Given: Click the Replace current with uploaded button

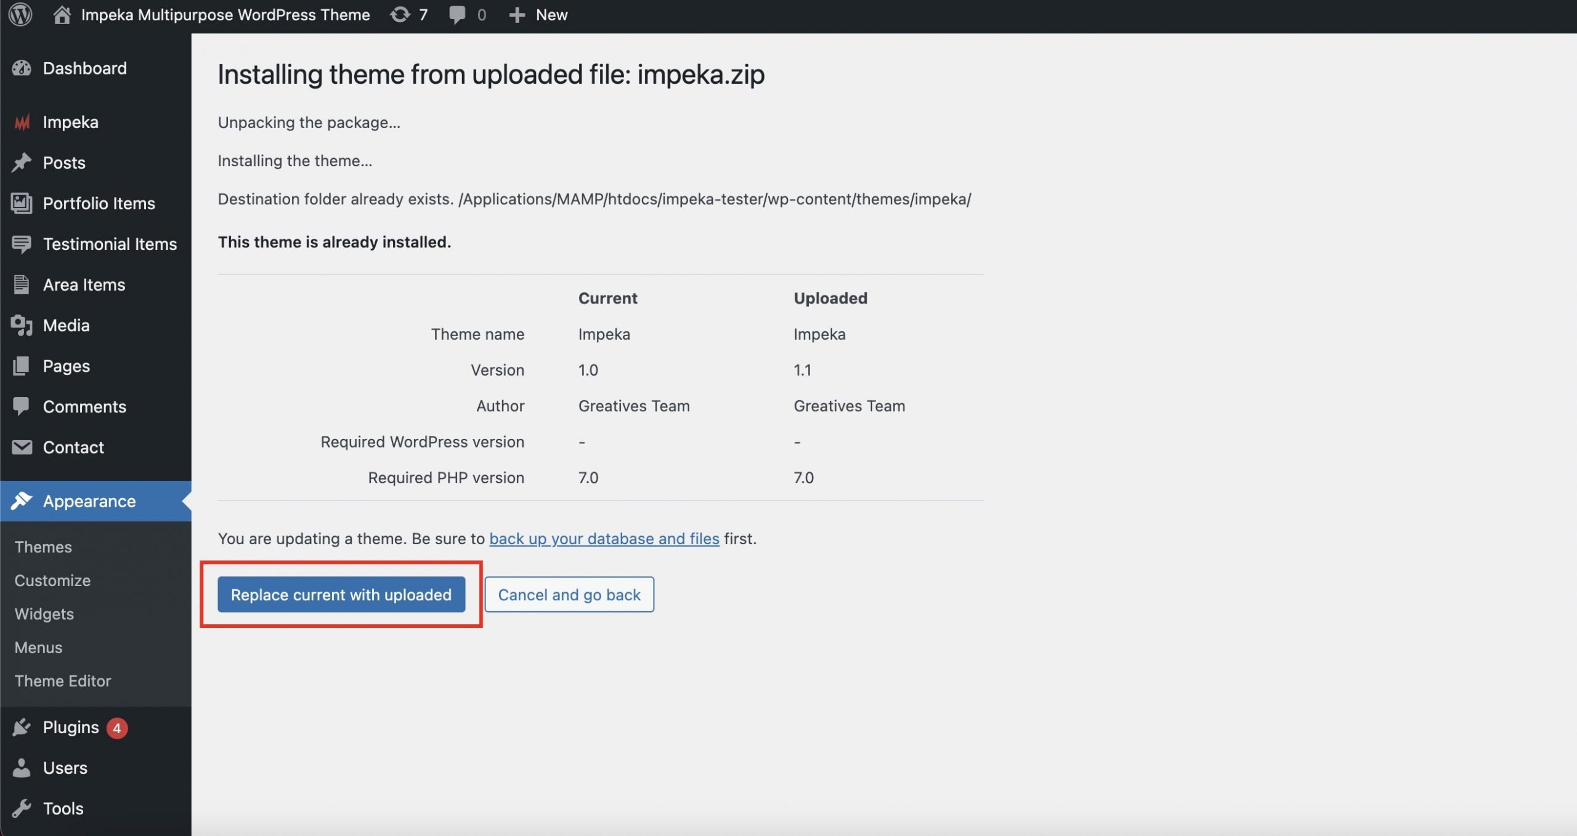Looking at the screenshot, I should pos(341,594).
